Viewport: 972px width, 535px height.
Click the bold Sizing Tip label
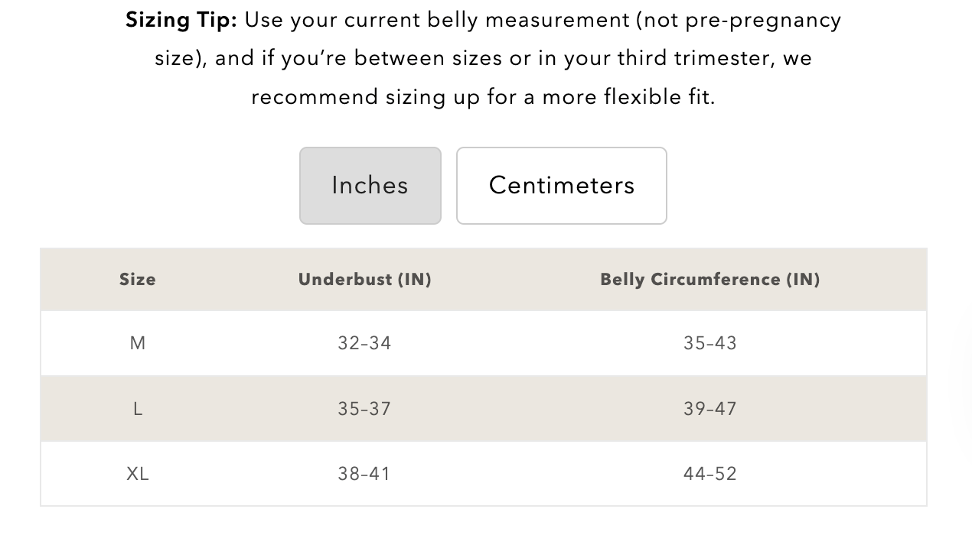click(181, 21)
